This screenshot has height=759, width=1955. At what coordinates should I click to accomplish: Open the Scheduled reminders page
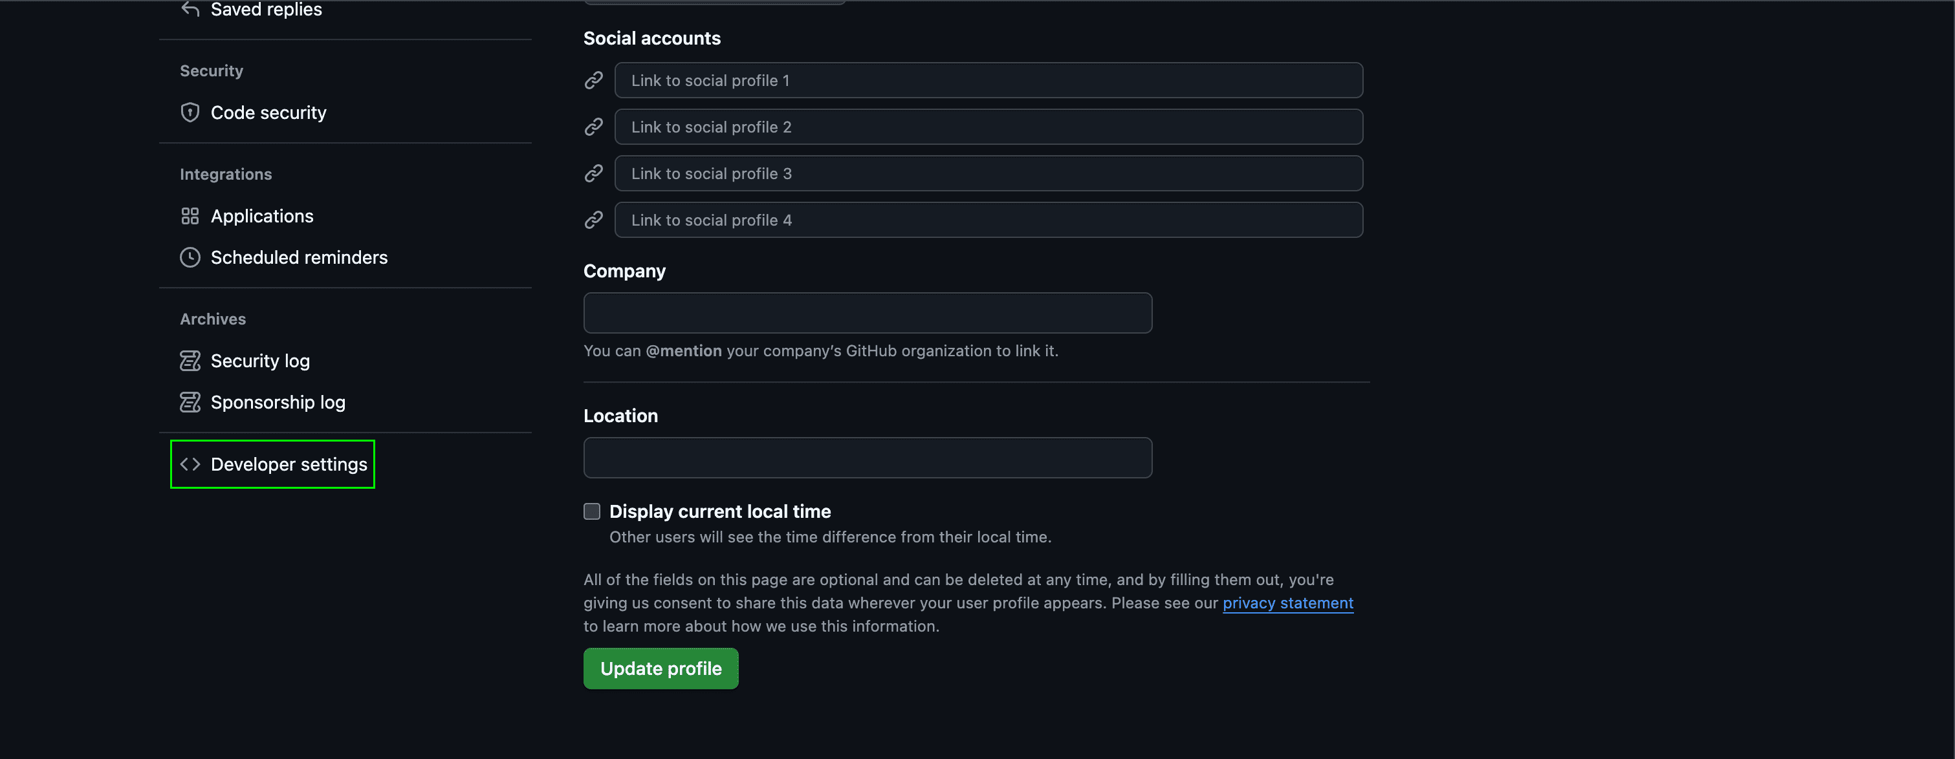[298, 258]
